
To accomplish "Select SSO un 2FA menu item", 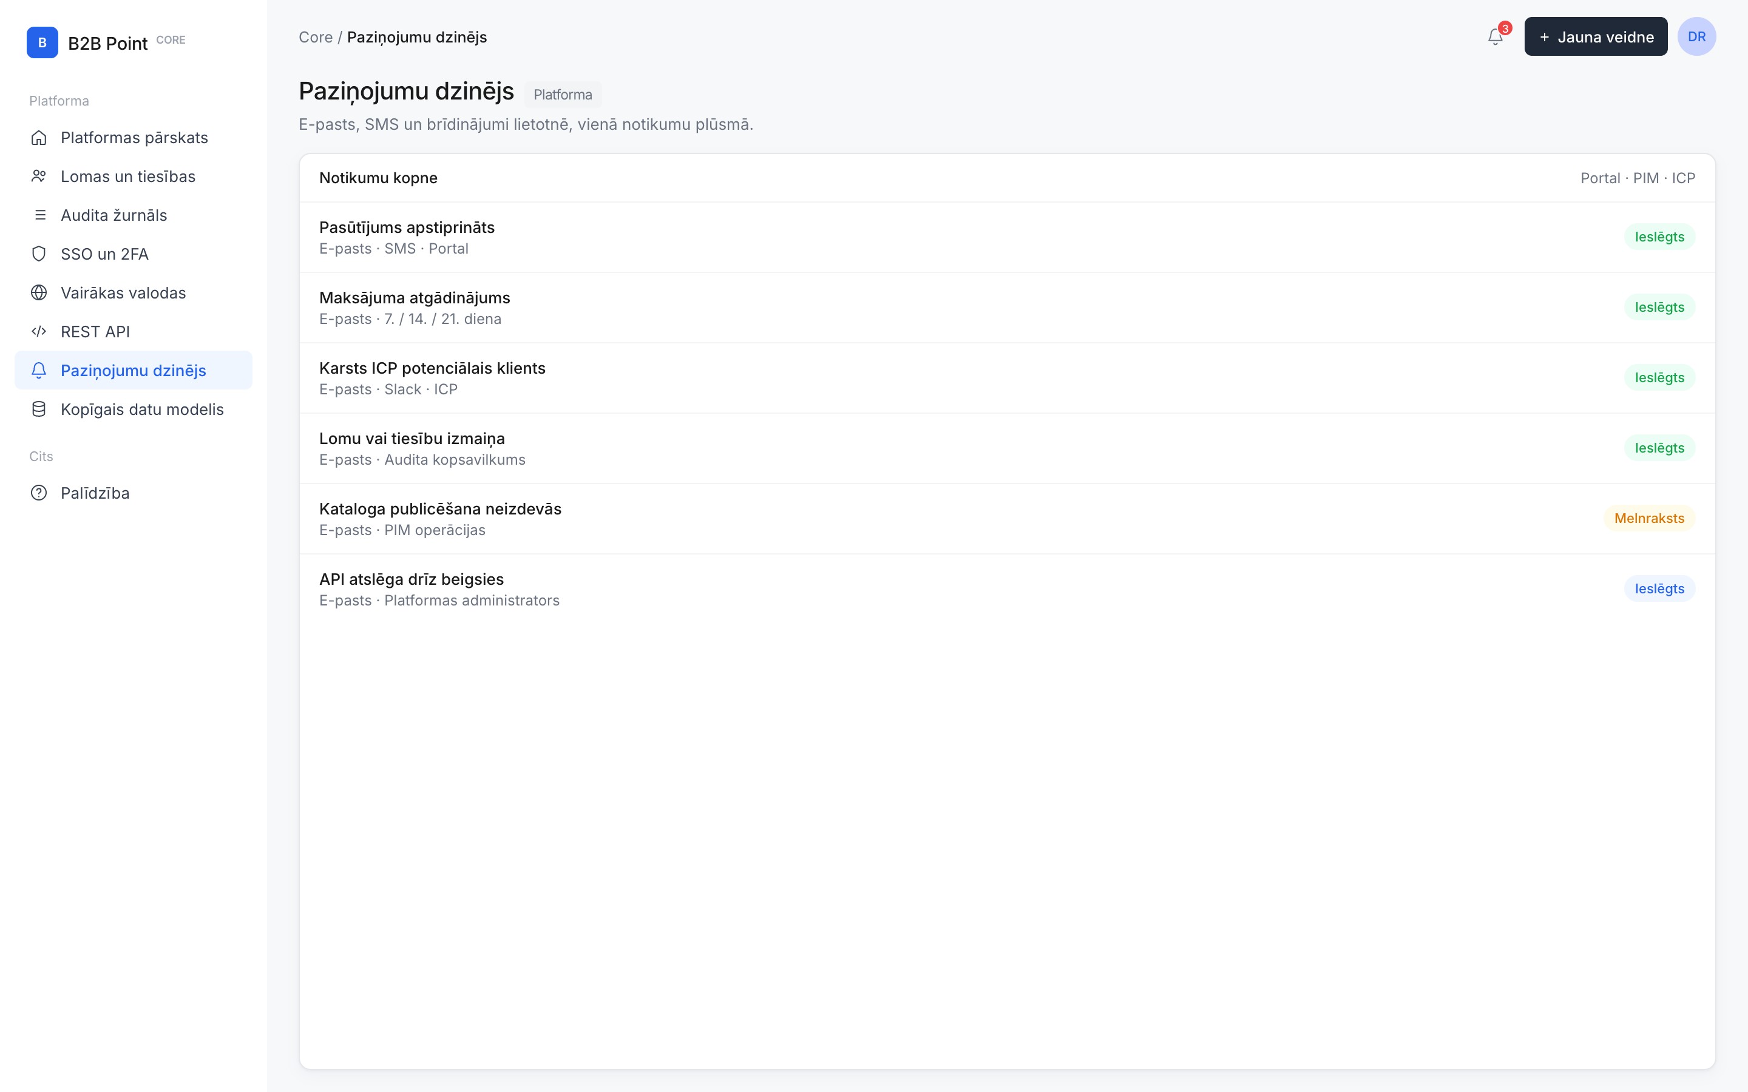I will pos(134,254).
